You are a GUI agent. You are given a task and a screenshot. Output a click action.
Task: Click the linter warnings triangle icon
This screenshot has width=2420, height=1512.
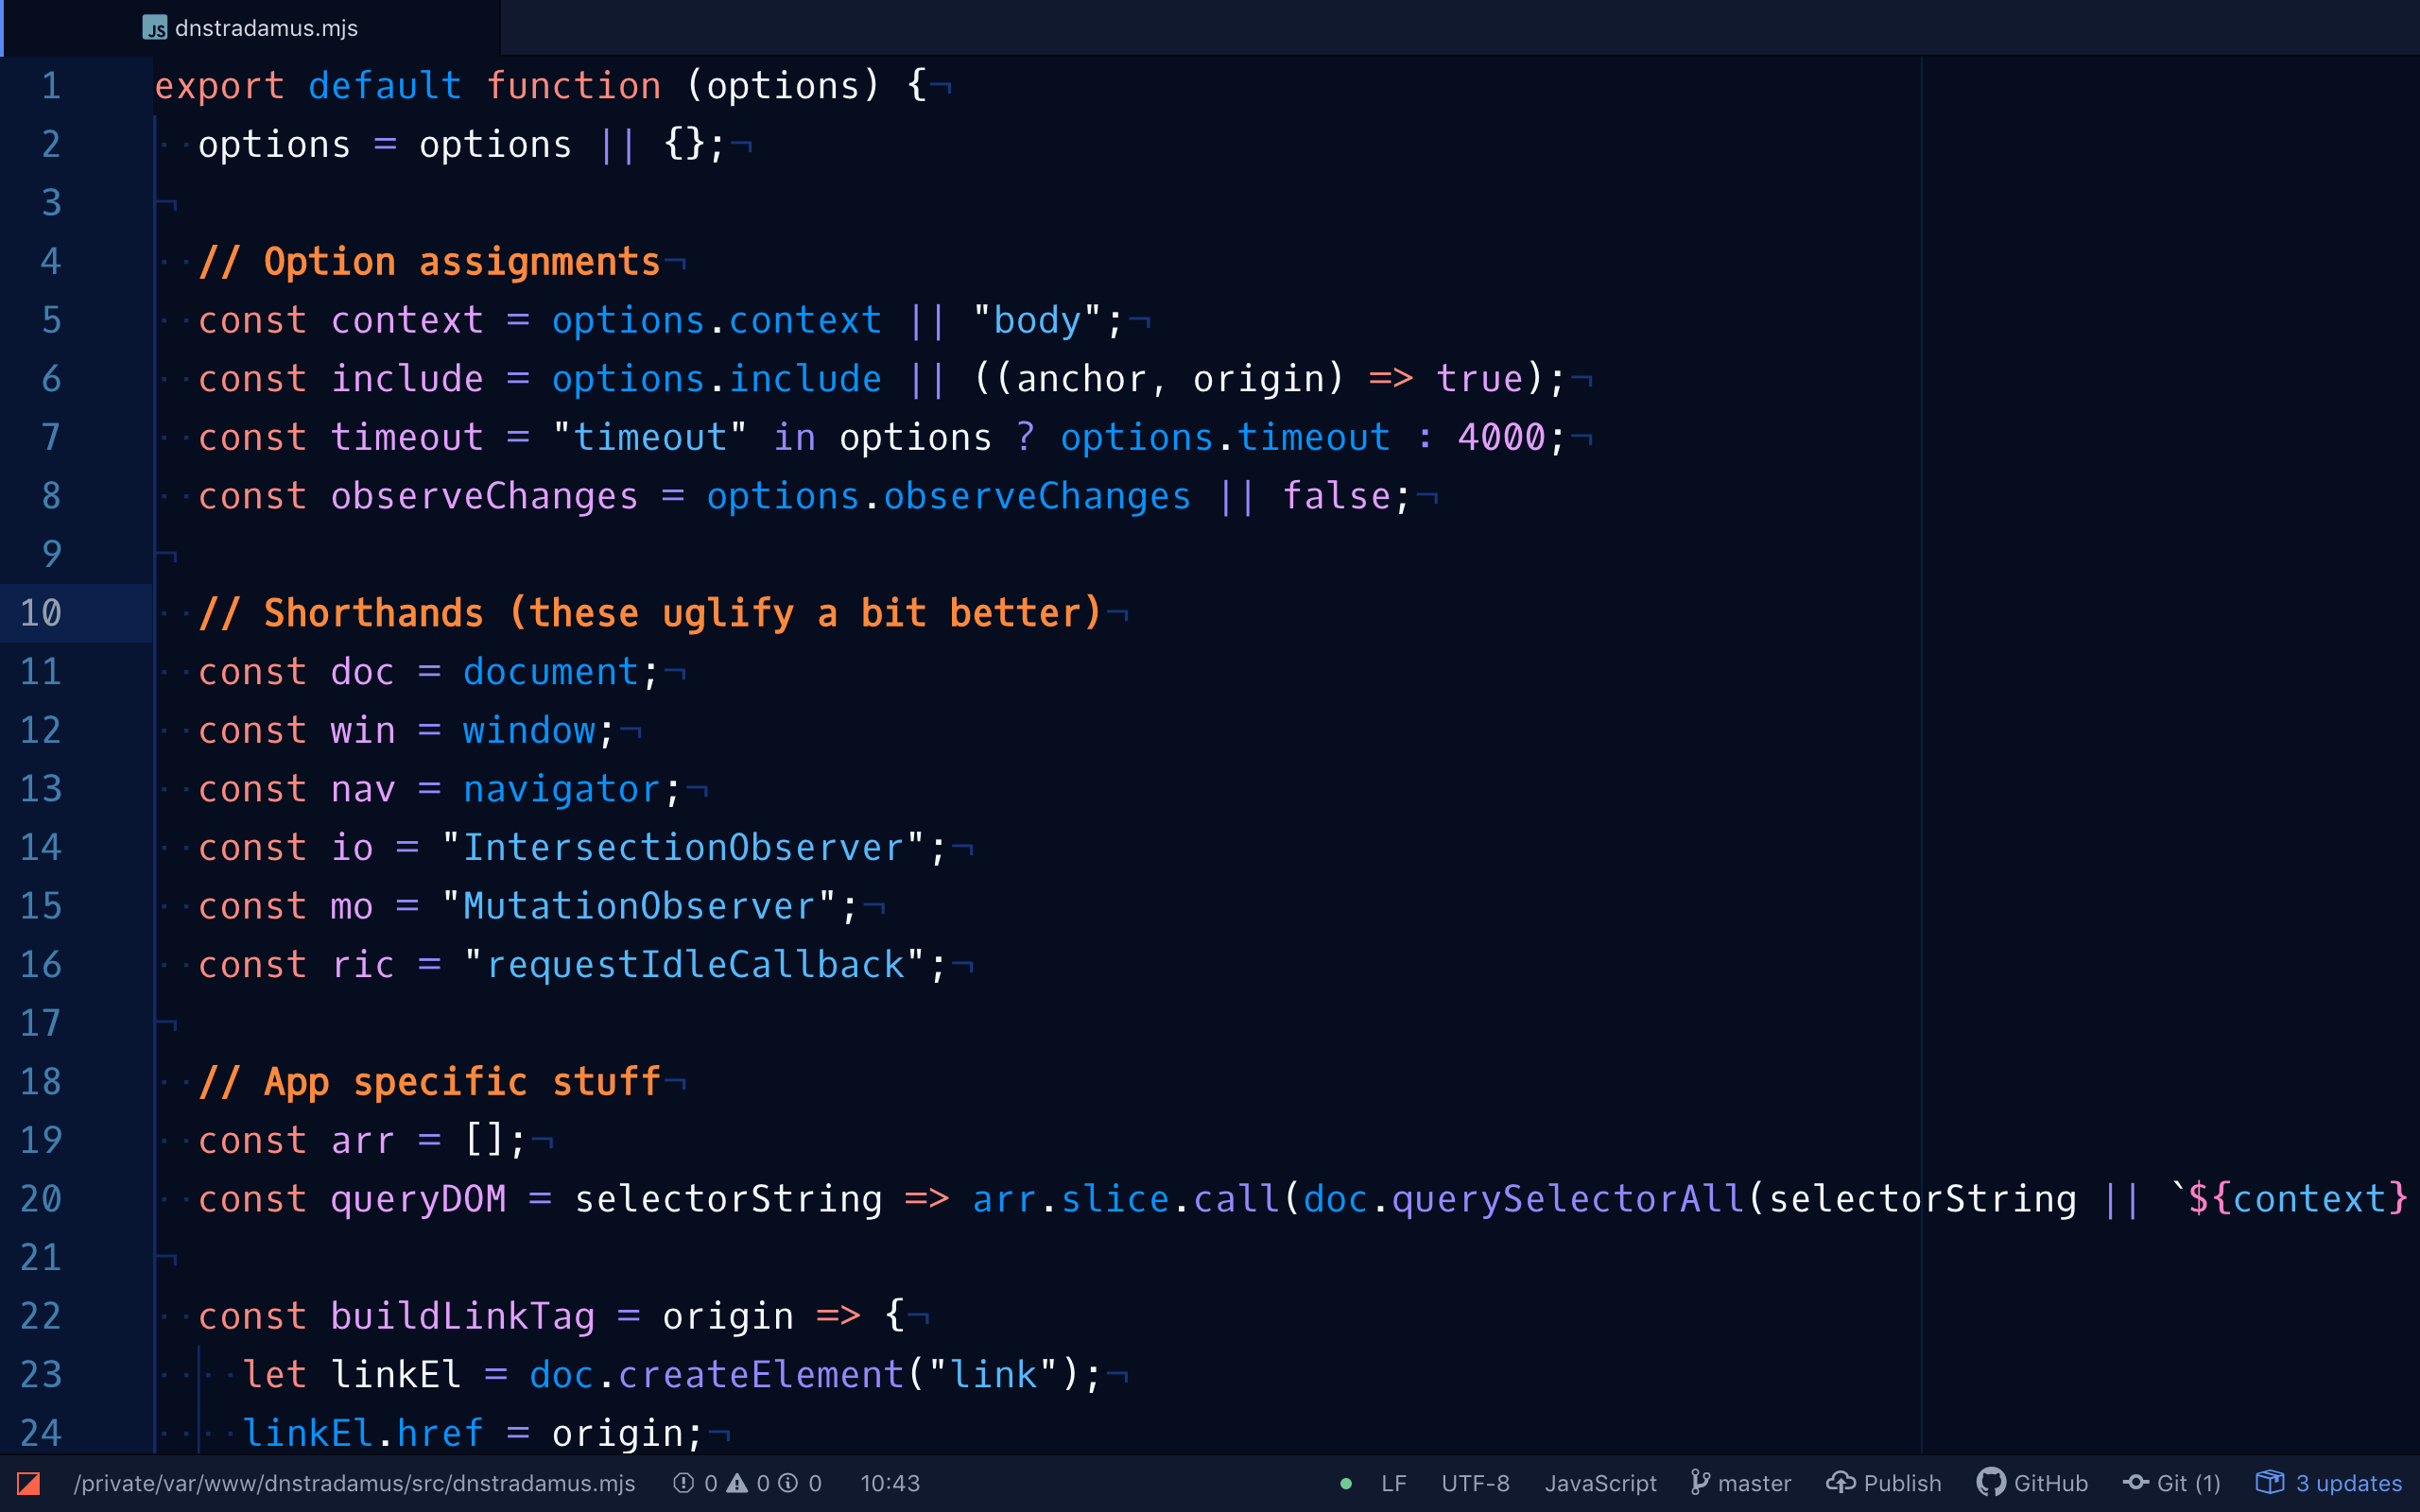point(737,1483)
